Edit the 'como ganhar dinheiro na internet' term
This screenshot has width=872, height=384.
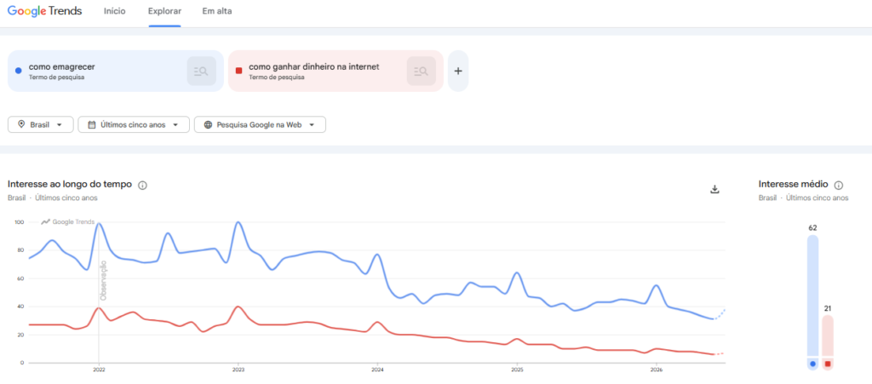click(313, 66)
